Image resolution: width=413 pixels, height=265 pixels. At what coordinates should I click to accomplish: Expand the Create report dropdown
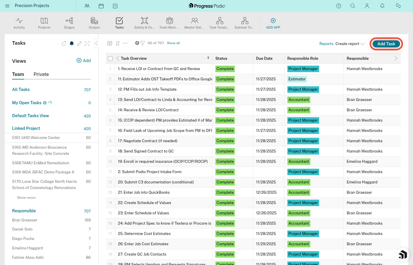click(x=350, y=44)
